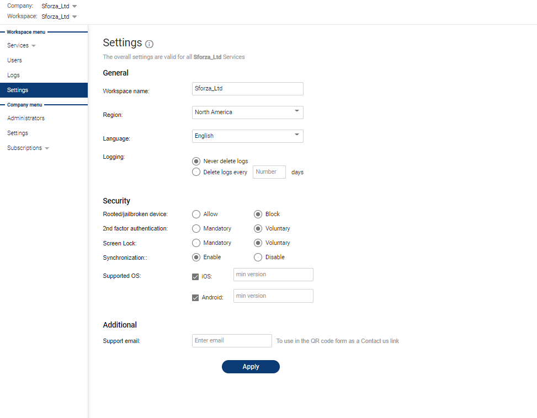Click the Support email input field
Viewport: 537px width, 418px height.
(x=232, y=341)
